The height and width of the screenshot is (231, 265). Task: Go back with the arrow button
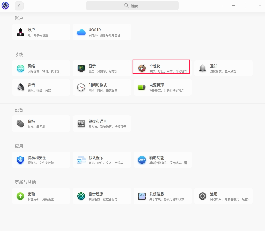tap(19, 6)
